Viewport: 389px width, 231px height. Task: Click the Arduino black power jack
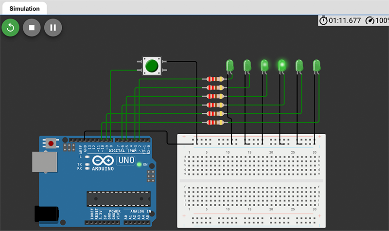47,213
